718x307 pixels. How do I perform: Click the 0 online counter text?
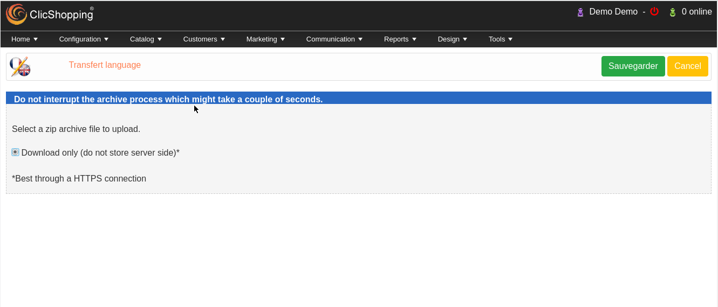point(697,12)
